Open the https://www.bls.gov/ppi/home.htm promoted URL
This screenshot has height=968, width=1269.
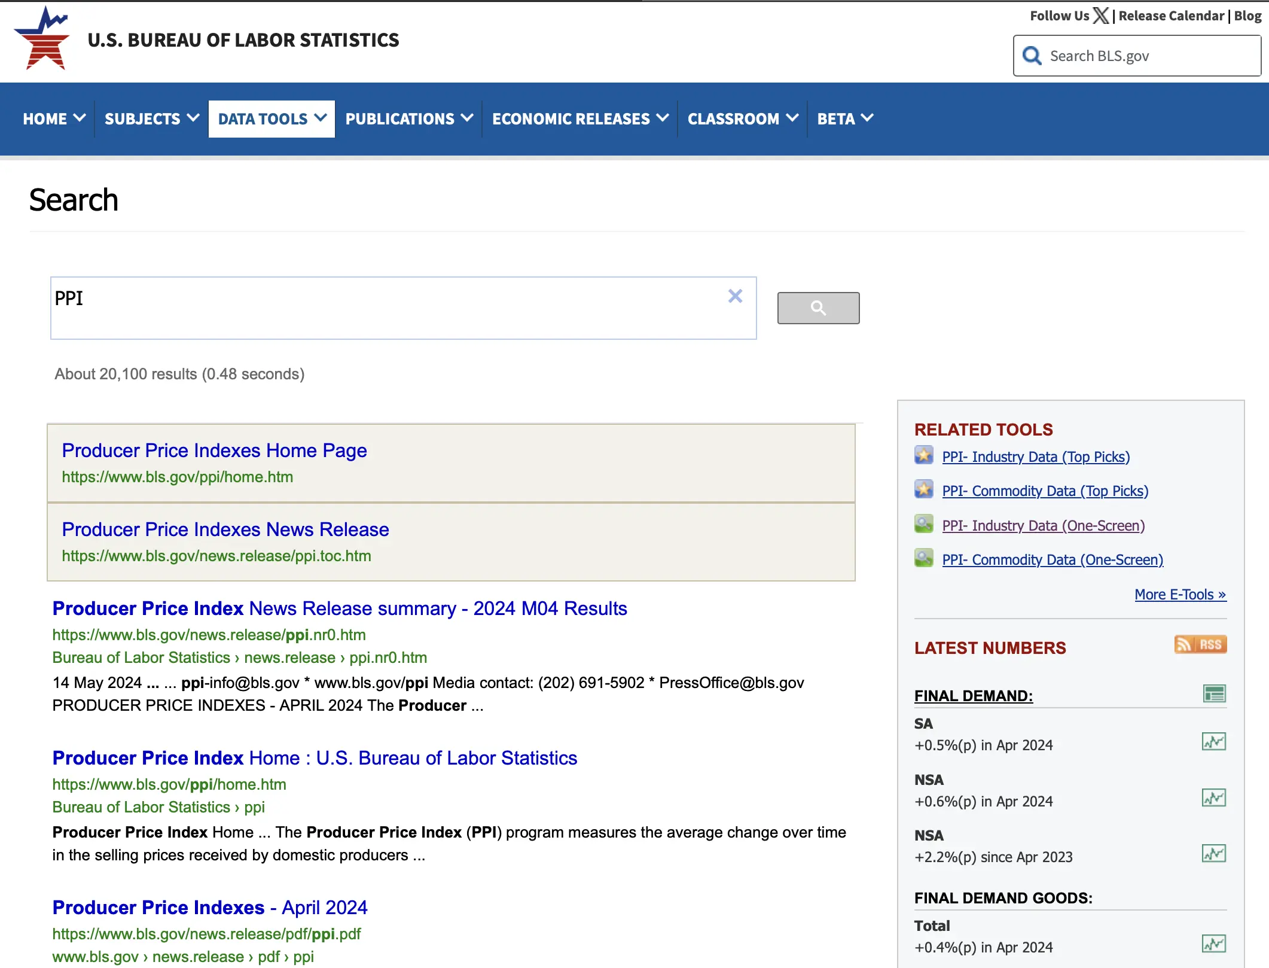tap(178, 477)
